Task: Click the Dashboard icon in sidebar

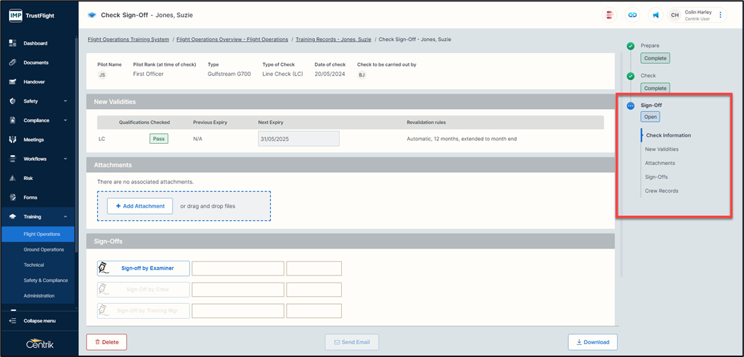Action: tap(13, 43)
